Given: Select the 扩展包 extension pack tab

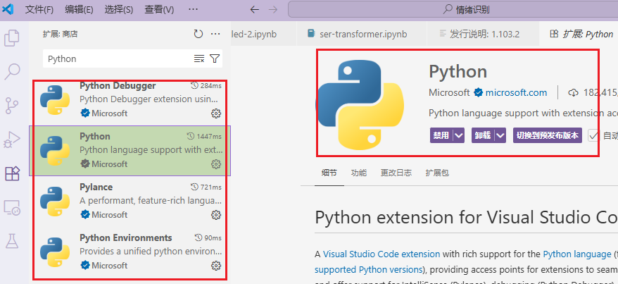Looking at the screenshot, I should 437,173.
